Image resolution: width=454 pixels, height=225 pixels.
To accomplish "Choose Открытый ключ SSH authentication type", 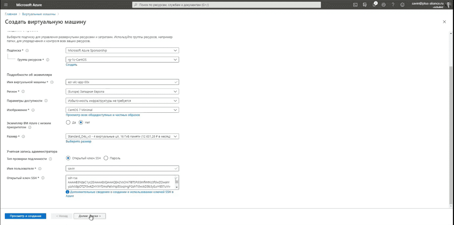I will coord(68,158).
